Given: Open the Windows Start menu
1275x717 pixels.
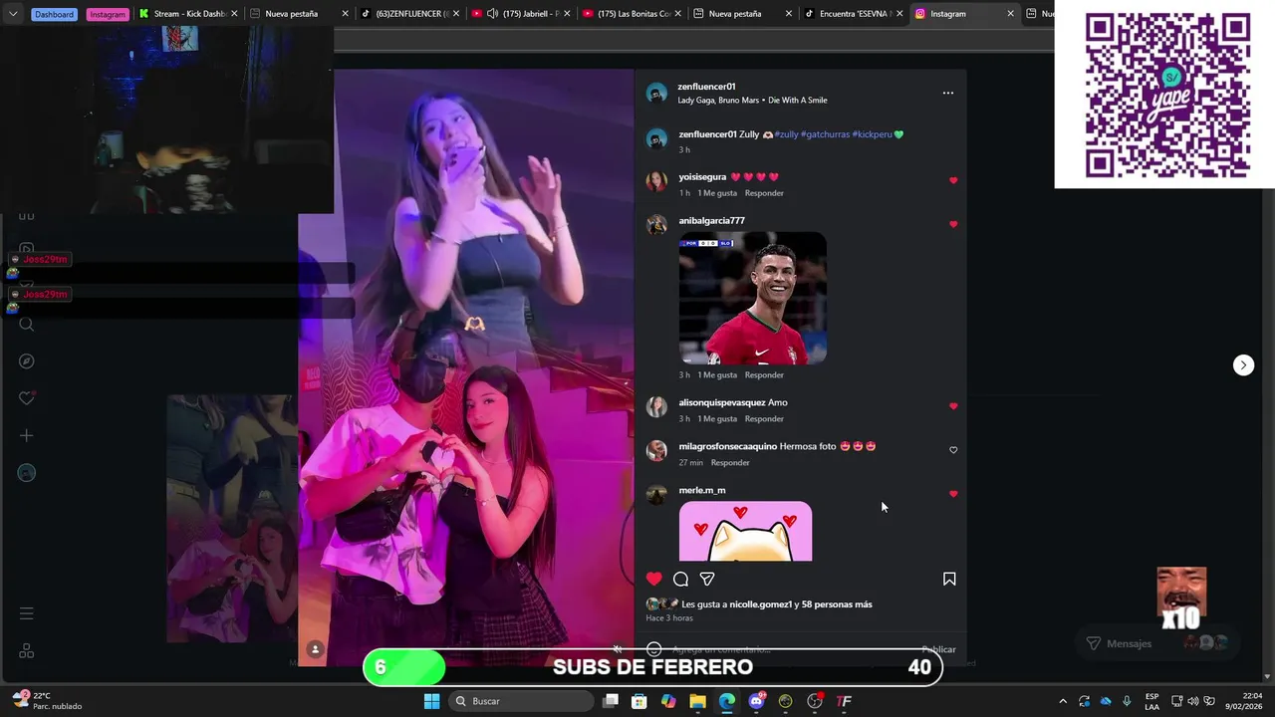Looking at the screenshot, I should [431, 701].
